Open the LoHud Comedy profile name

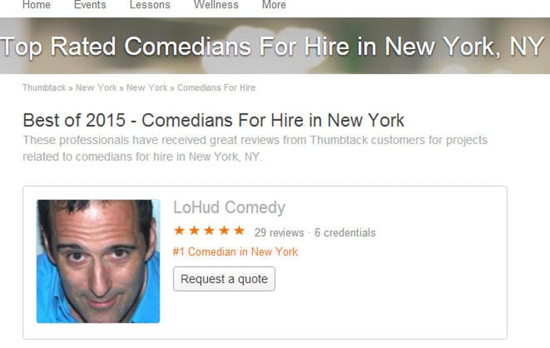click(229, 207)
